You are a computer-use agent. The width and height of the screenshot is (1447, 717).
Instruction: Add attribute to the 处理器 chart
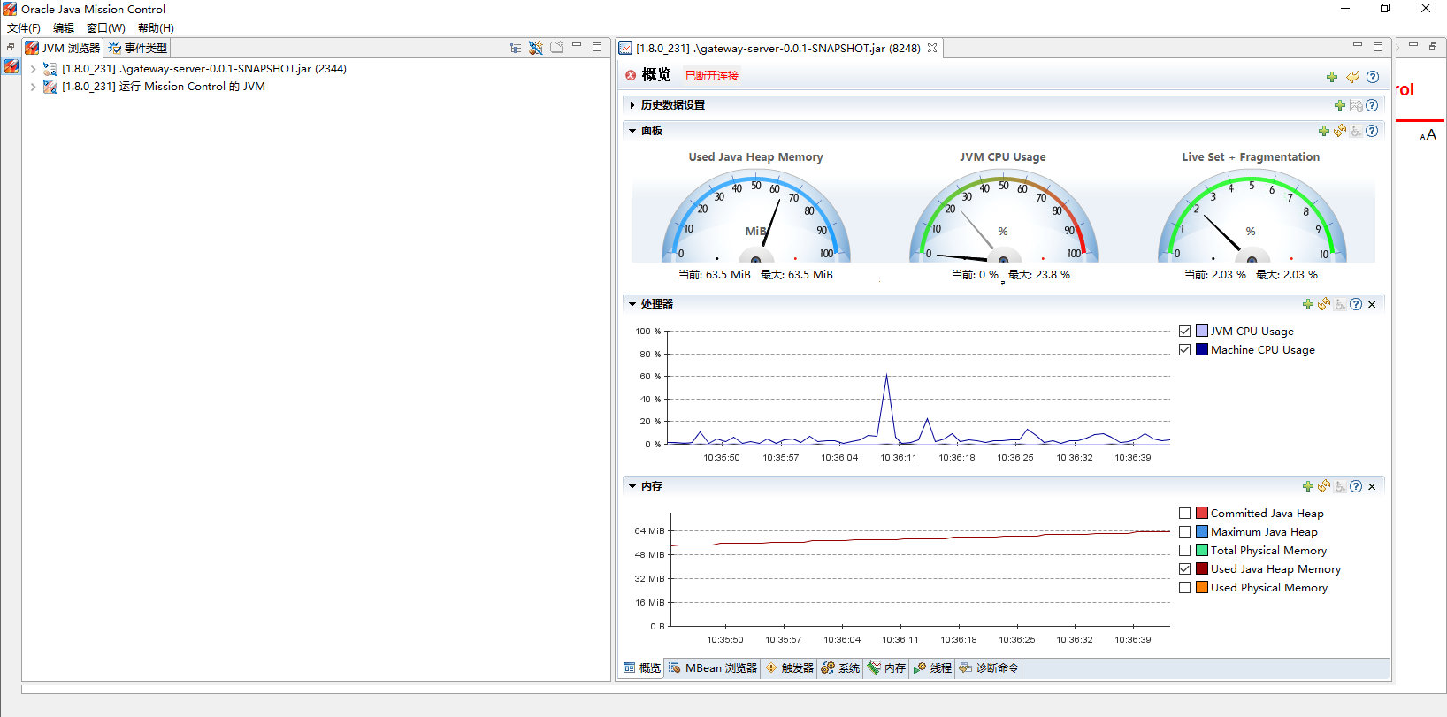1308,304
